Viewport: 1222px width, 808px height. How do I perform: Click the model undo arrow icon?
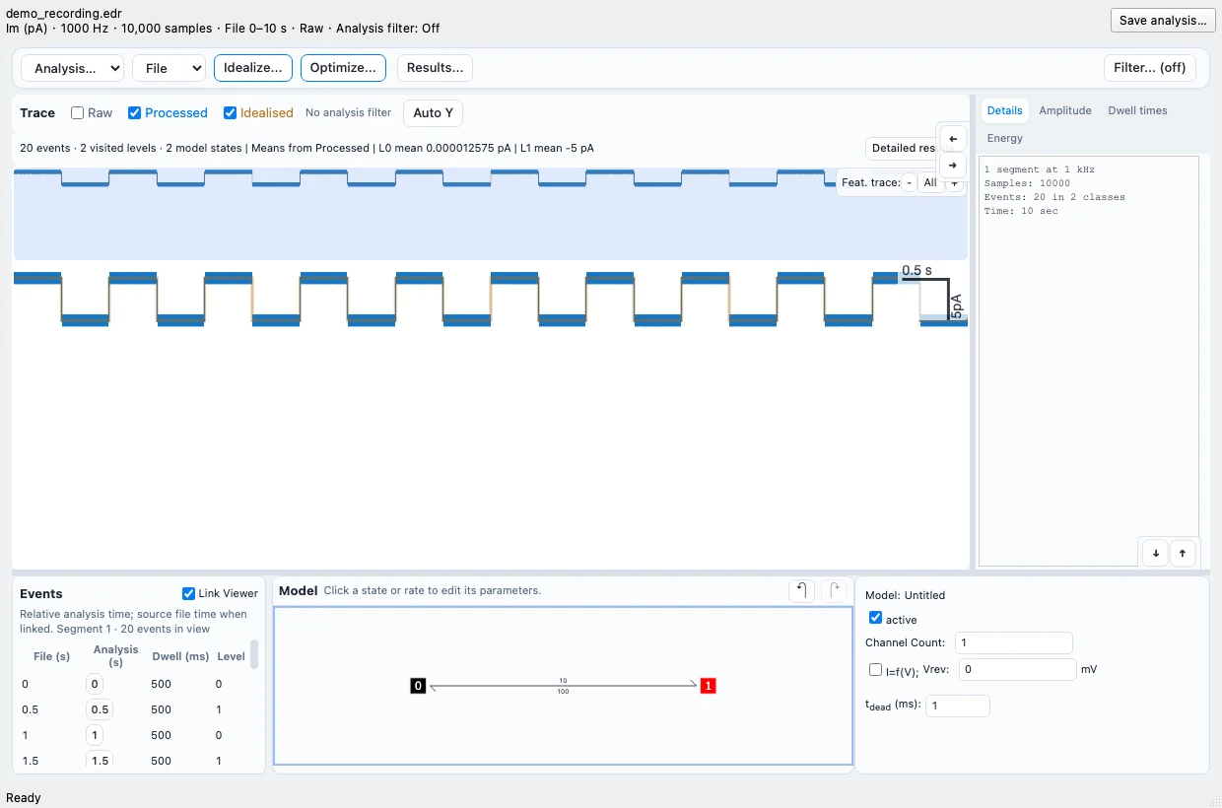tap(802, 590)
